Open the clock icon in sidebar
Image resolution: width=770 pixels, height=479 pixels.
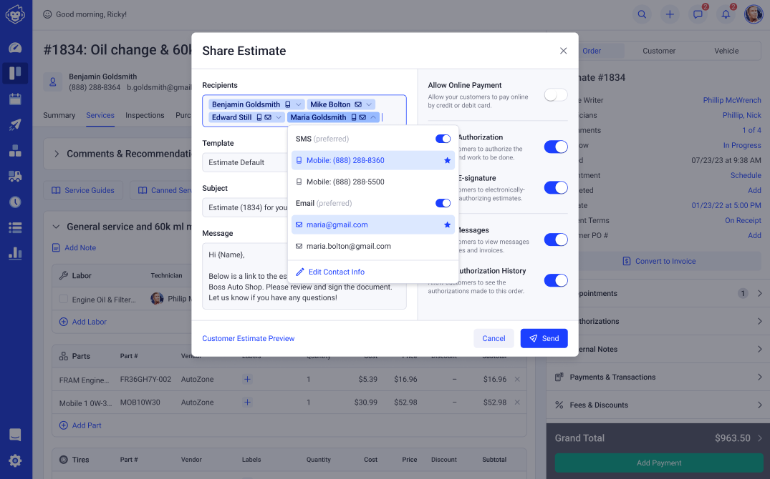point(15,202)
